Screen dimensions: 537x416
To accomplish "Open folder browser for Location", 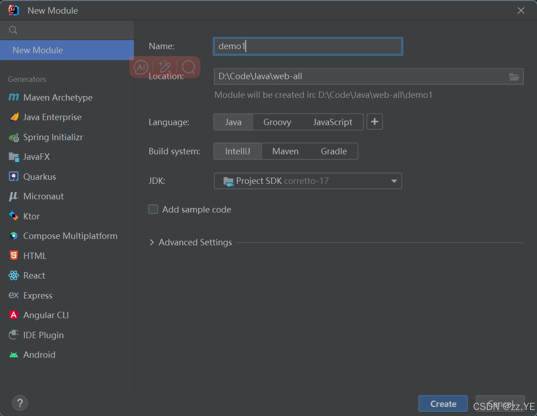I will click(x=514, y=76).
